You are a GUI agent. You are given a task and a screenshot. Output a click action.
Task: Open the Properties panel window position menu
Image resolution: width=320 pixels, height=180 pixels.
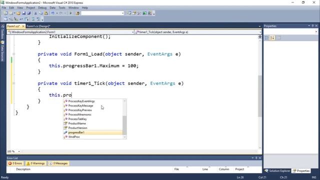pyautogui.click(x=309, y=26)
